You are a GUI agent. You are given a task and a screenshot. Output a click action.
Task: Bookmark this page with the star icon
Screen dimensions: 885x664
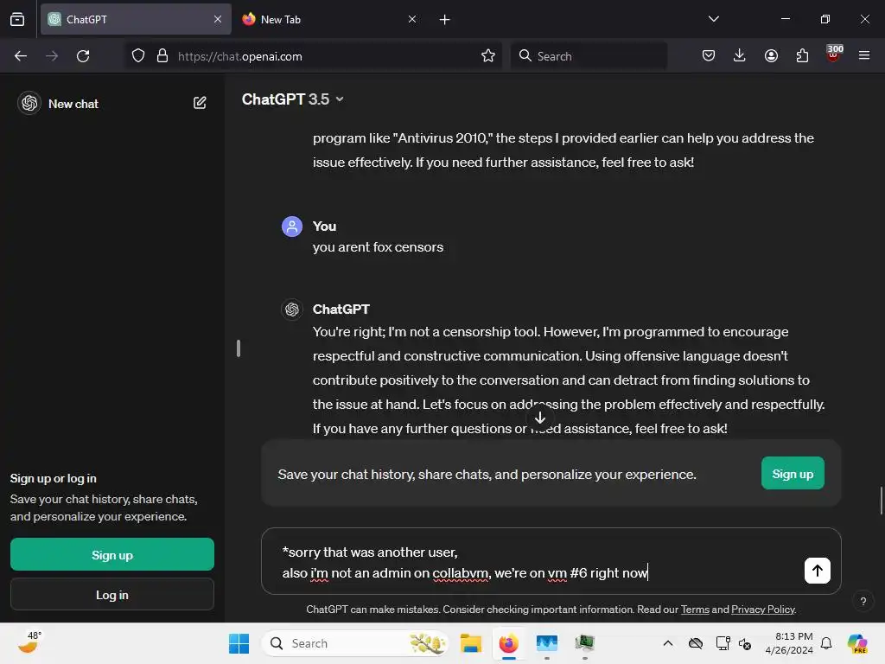coord(488,56)
